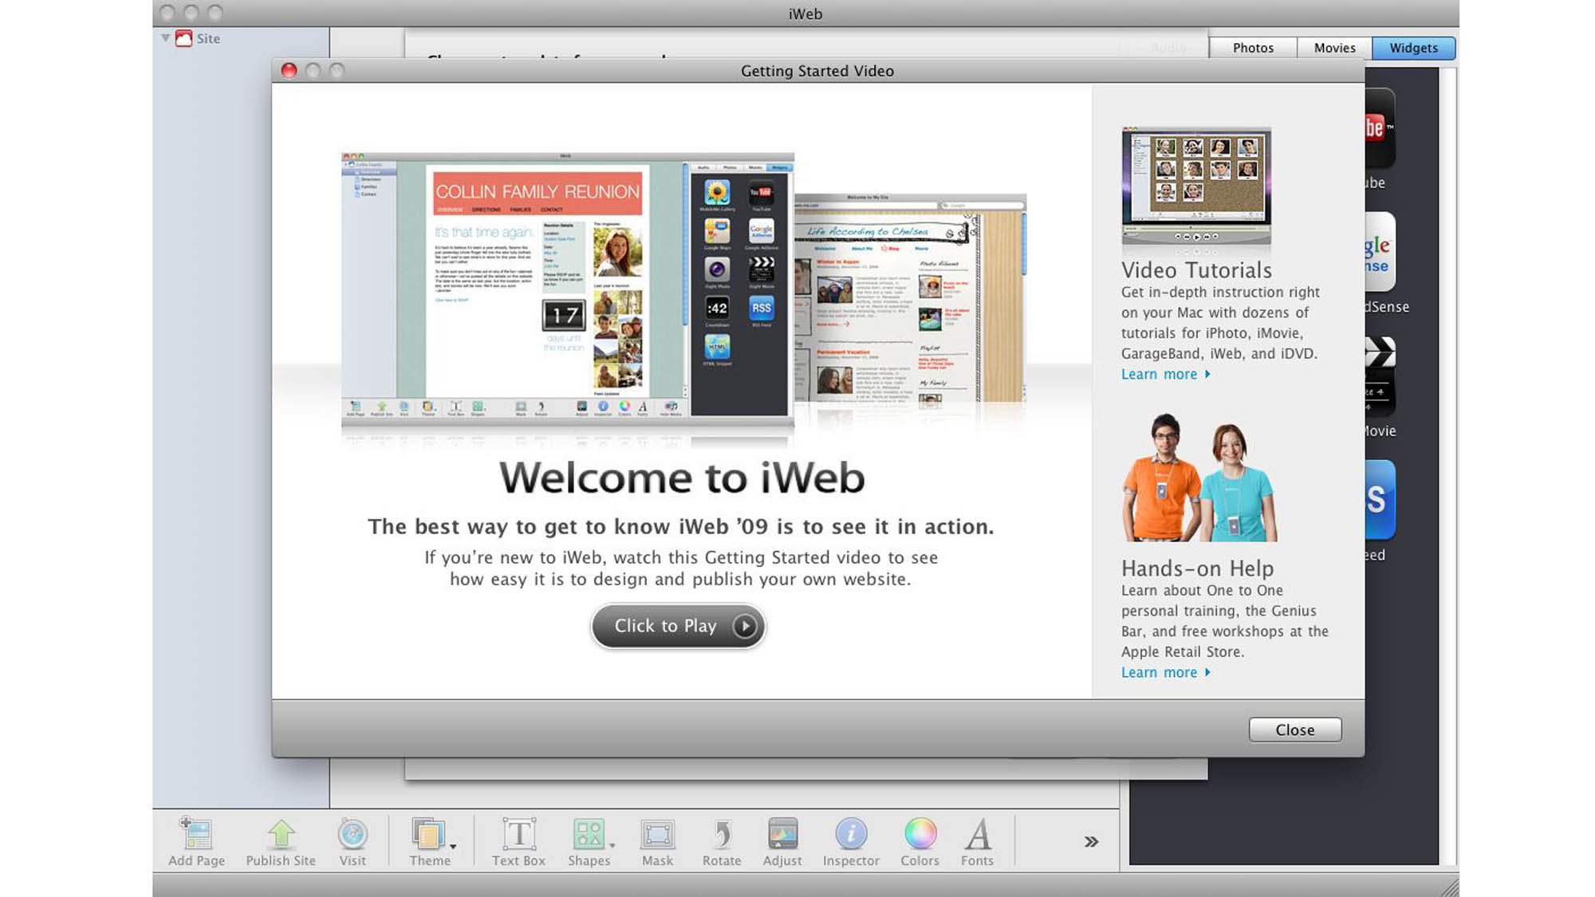Switch to the Photos tab
This screenshot has height=897, width=1595.
(x=1253, y=48)
